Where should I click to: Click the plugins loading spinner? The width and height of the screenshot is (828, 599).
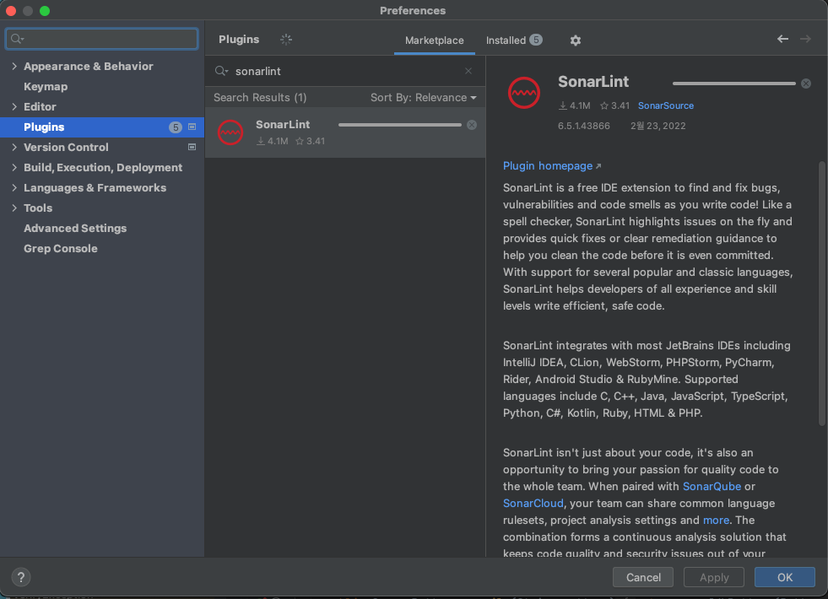(x=285, y=40)
